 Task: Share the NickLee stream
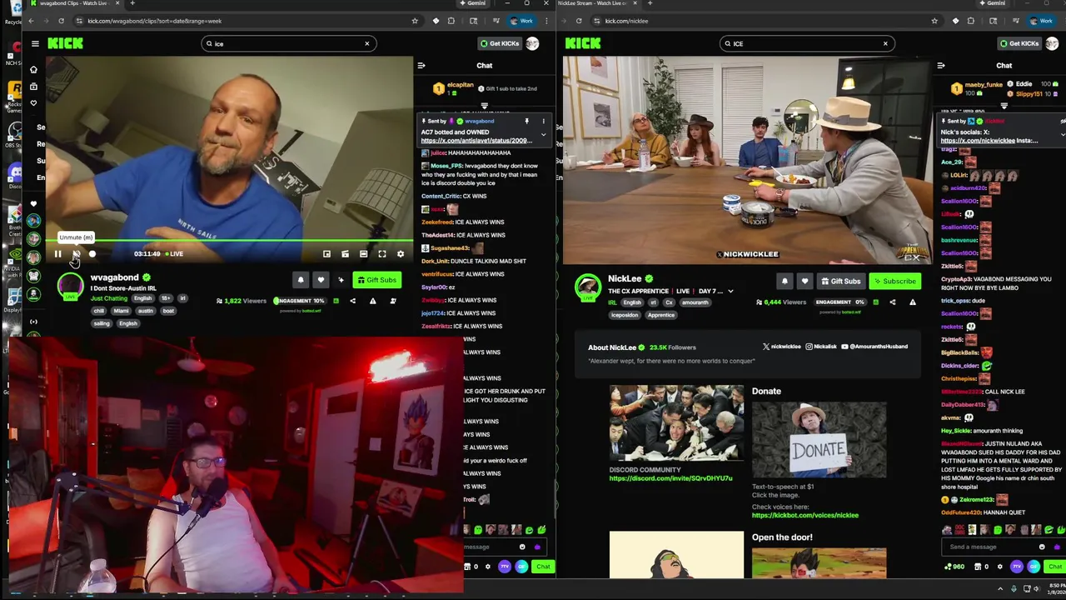892,302
